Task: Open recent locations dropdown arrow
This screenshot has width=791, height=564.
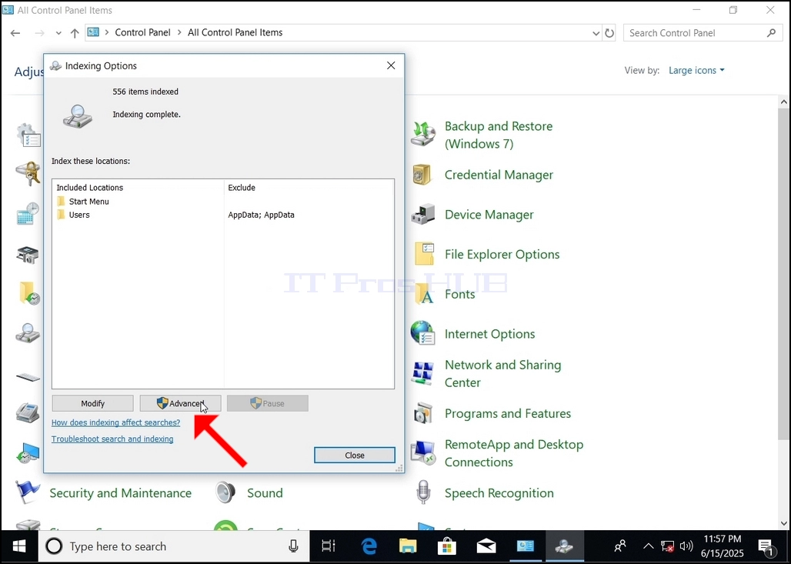Action: (58, 33)
